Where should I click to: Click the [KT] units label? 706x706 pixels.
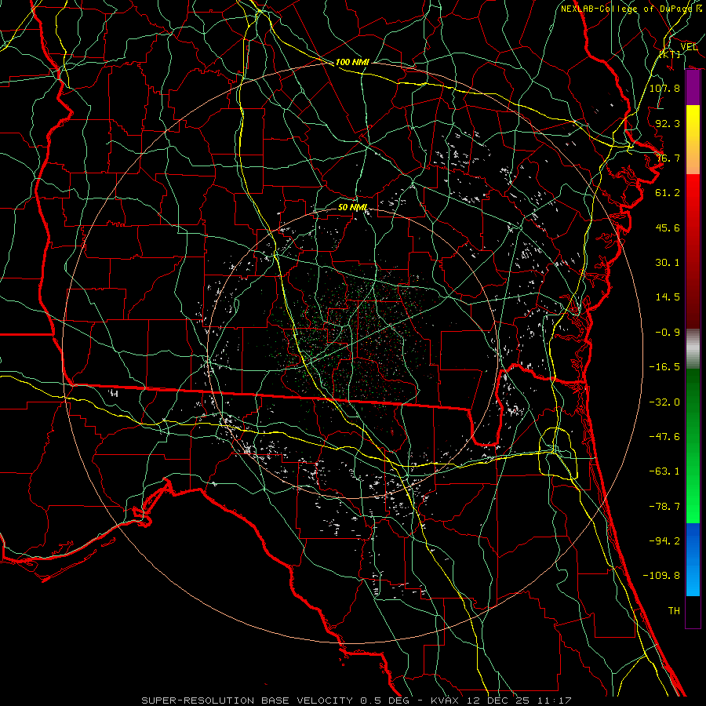(x=670, y=54)
